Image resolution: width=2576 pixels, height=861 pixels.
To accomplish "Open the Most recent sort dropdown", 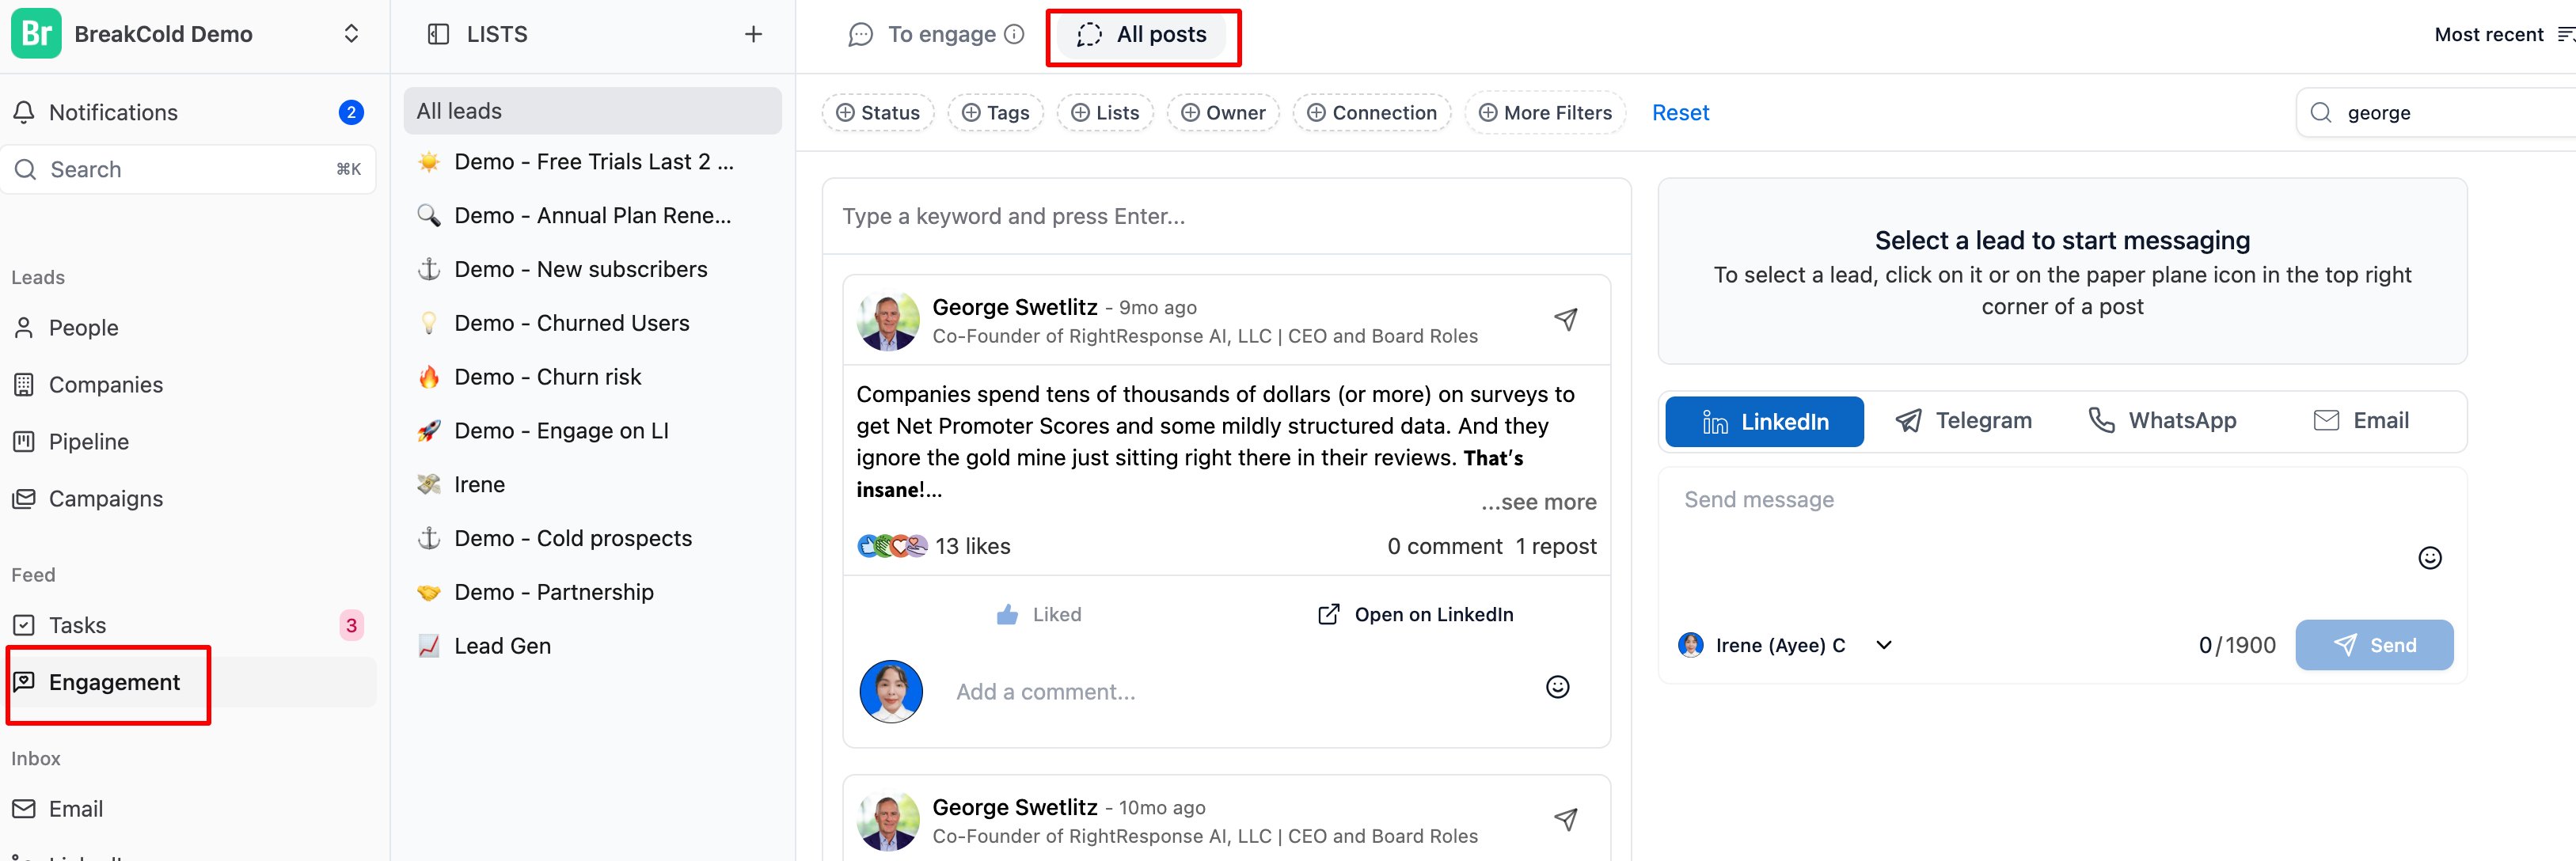I will [x=2503, y=34].
